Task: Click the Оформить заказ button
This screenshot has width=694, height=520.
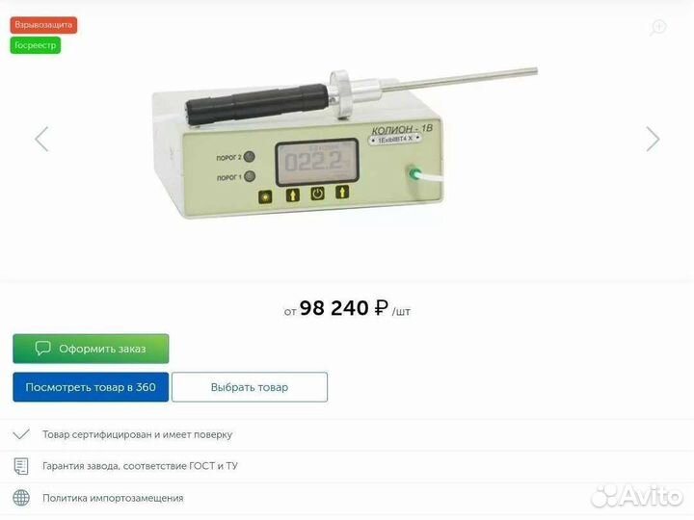Action: (x=91, y=349)
